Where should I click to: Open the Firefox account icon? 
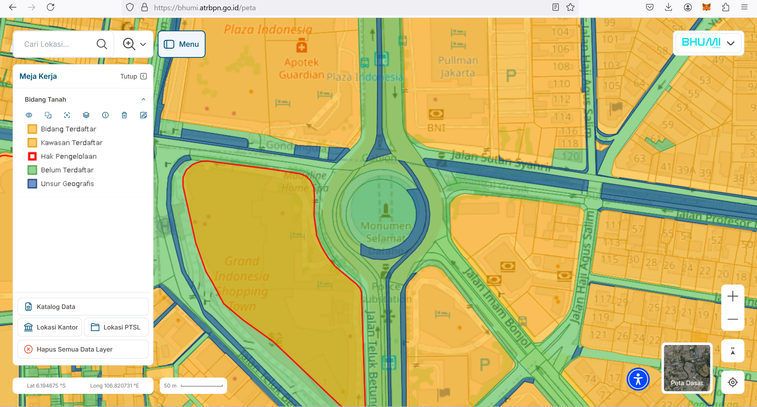[687, 7]
